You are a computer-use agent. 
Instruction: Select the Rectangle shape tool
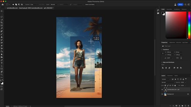point(1,69)
